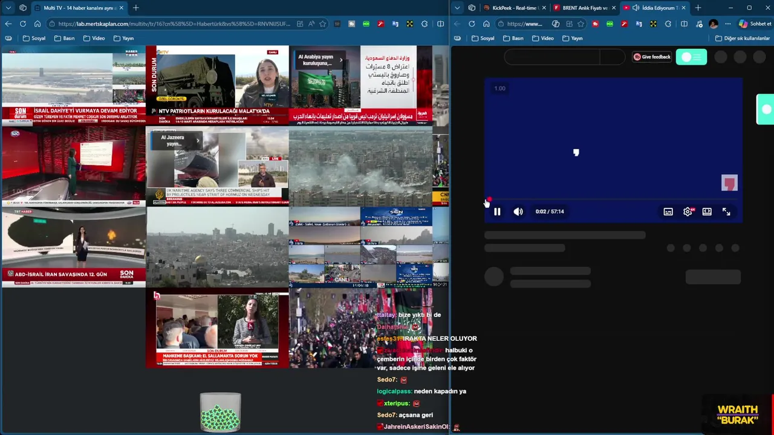Select the Mahkeme Başkanı news stream
Image resolution: width=774 pixels, height=435 pixels.
[217, 328]
